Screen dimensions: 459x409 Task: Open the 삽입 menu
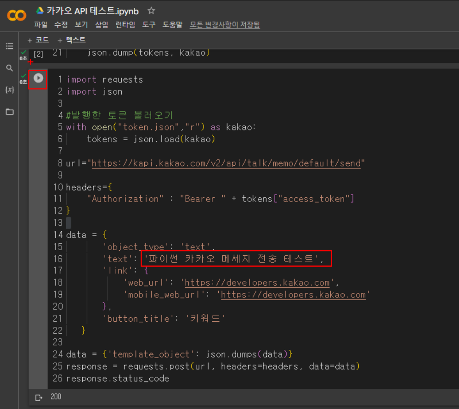(x=102, y=25)
